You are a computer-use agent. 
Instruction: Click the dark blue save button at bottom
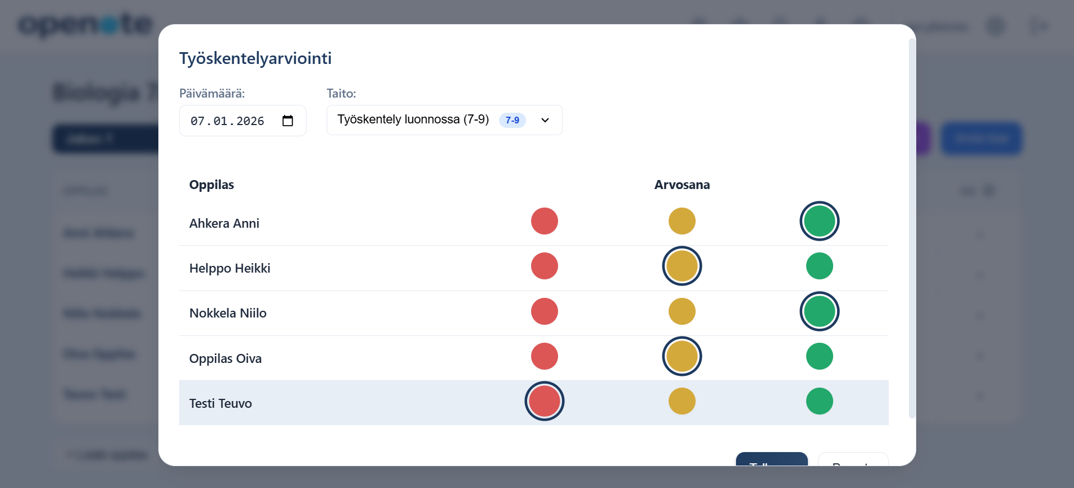(x=771, y=459)
